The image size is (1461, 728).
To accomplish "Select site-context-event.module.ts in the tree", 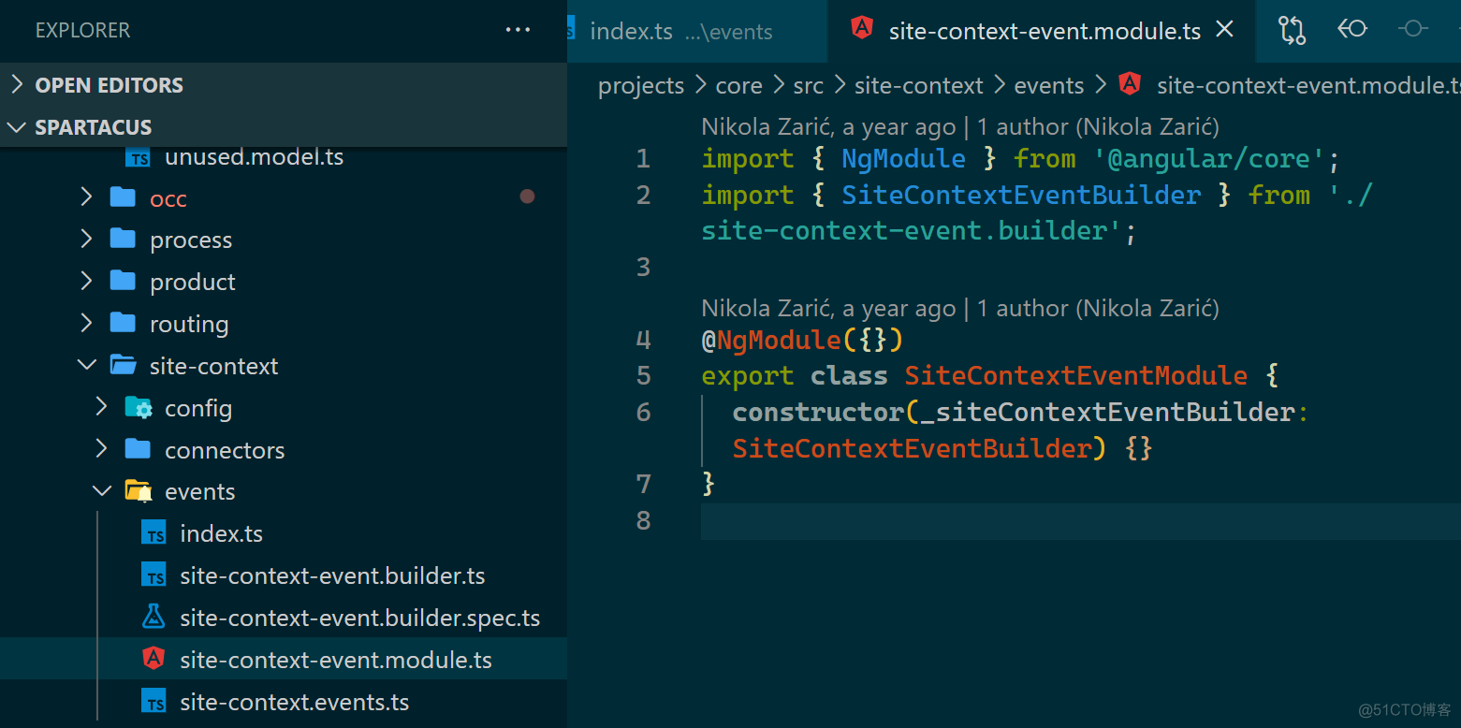I will pos(284,660).
